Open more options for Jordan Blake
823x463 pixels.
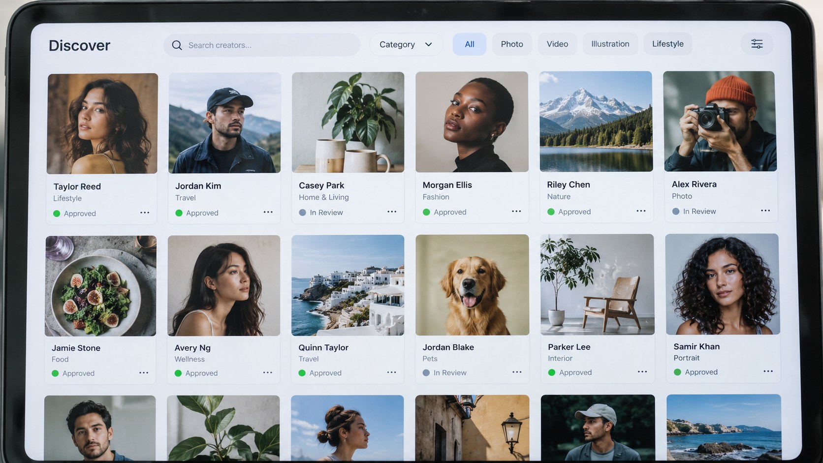coord(517,371)
